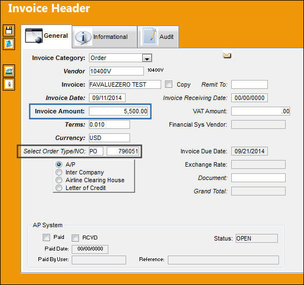Open the General tab
The height and width of the screenshot is (285, 304).
[x=47, y=36]
